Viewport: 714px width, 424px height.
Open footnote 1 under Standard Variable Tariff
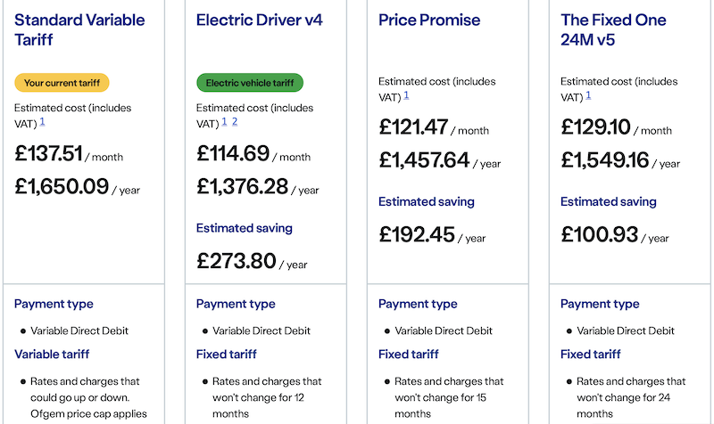coord(42,122)
